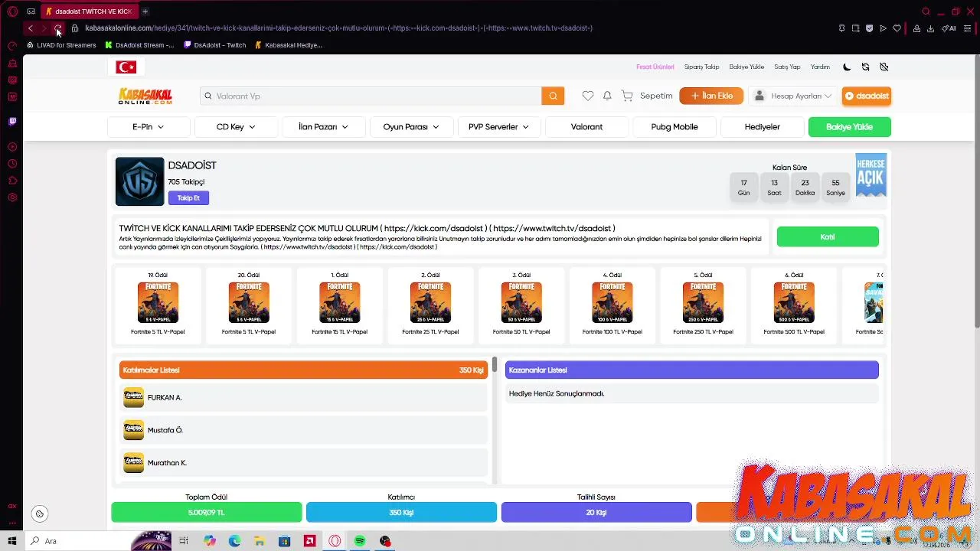
Task: Open Fırsat Ürünleri link
Action: point(655,67)
